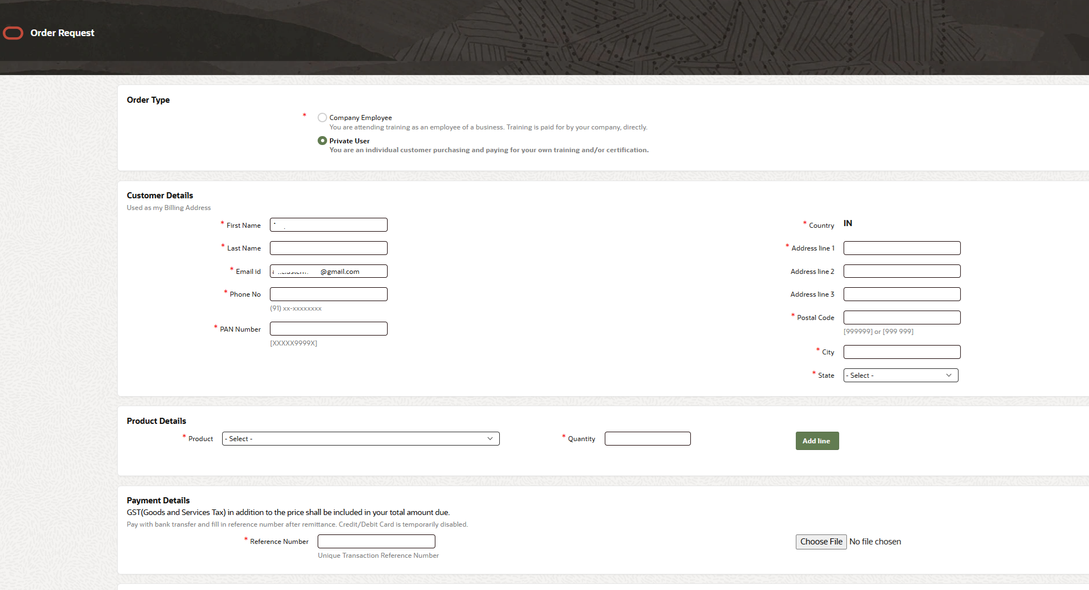Click the Address line 1 field
The image size is (1089, 590).
click(x=901, y=248)
